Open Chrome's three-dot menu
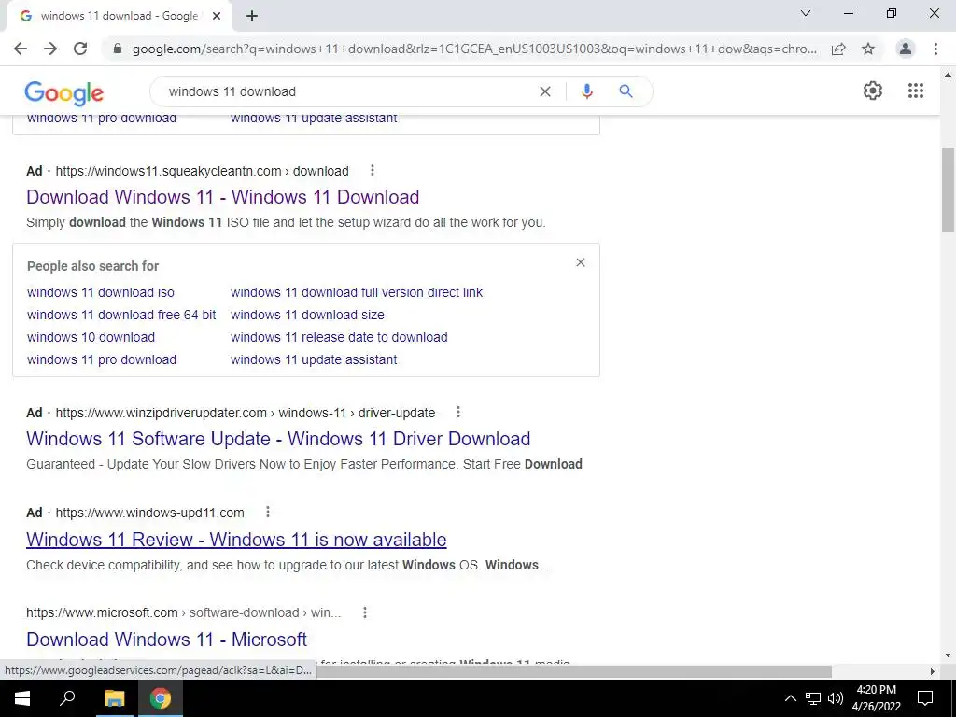 pos(935,49)
